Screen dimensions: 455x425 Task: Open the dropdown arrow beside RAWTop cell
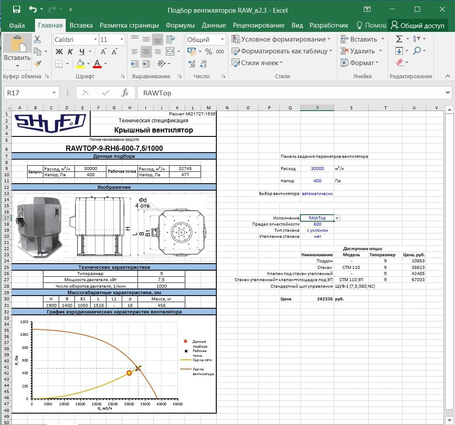(x=337, y=218)
